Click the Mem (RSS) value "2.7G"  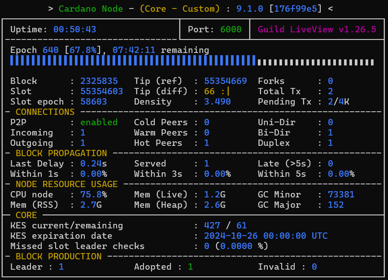pyautogui.click(x=91, y=205)
